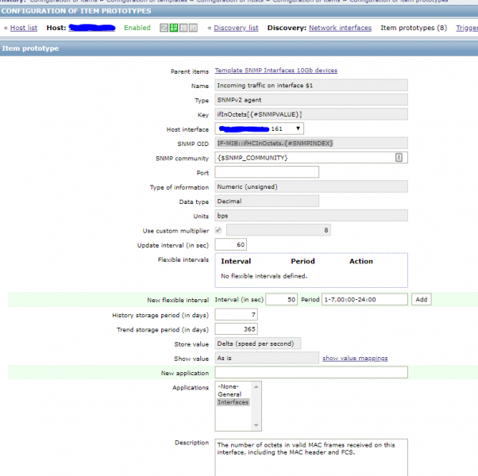Image resolution: width=478 pixels, height=476 pixels.
Task: Open Template SNMP Interfaces 10Gb devices
Action: point(276,71)
